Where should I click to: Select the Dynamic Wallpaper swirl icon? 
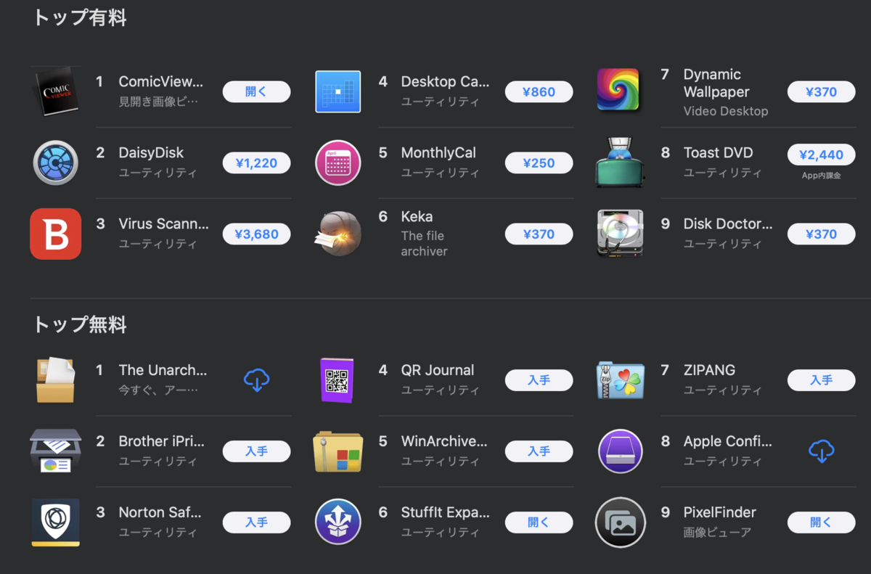[x=618, y=89]
